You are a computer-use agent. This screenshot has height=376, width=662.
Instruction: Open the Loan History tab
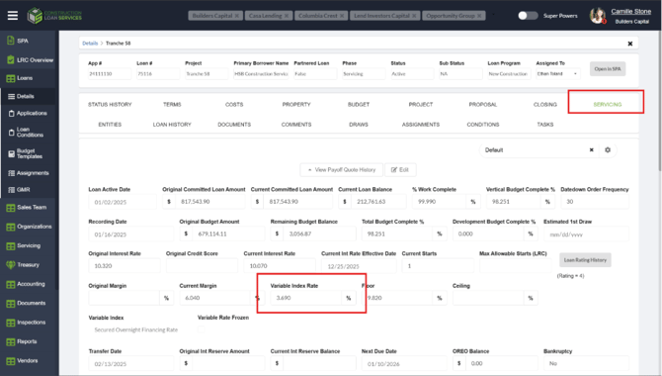pos(172,125)
